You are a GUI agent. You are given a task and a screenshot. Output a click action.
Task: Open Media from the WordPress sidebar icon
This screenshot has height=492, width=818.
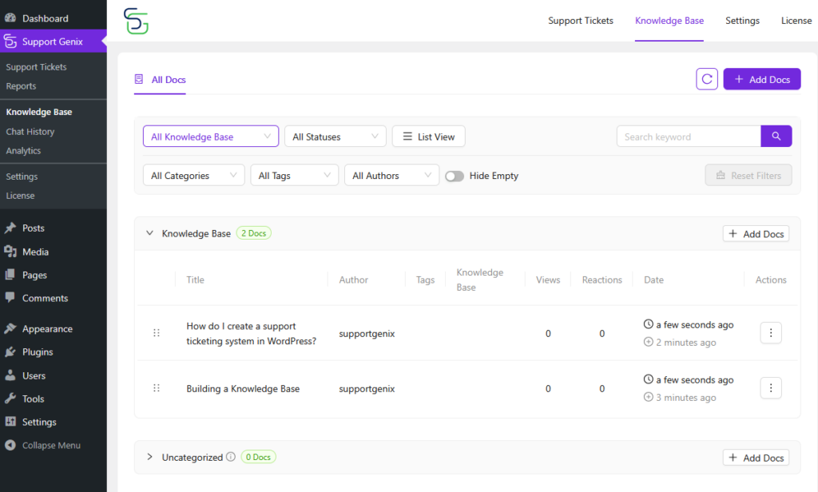(13, 251)
